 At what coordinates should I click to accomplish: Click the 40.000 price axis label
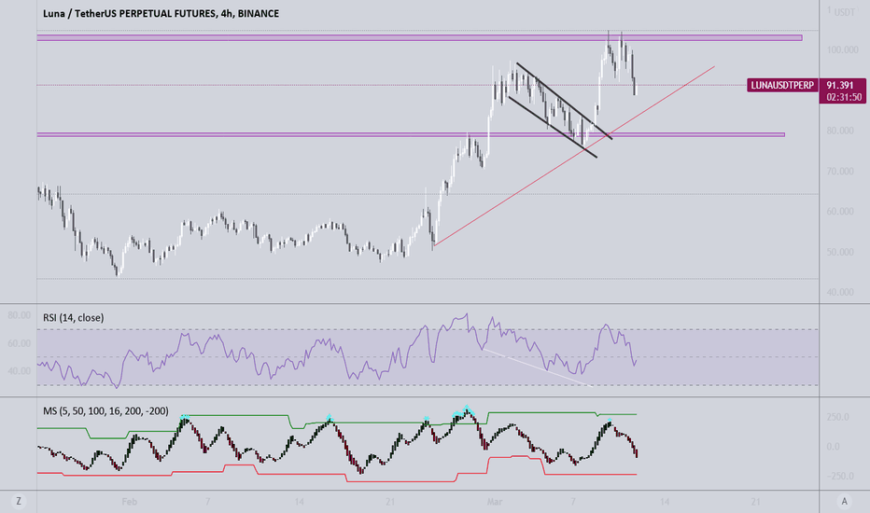[840, 292]
